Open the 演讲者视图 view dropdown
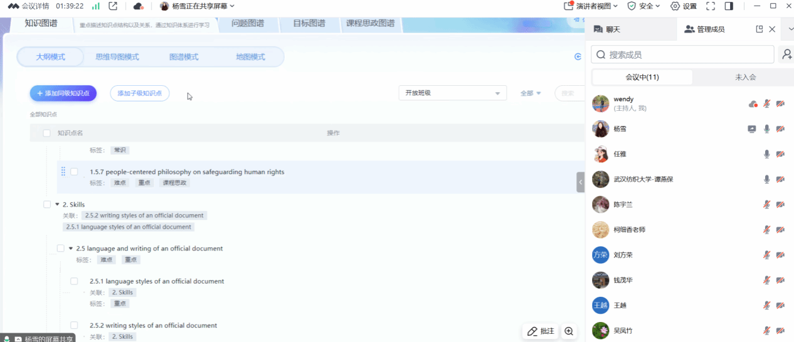The height and width of the screenshot is (342, 794). 591,6
